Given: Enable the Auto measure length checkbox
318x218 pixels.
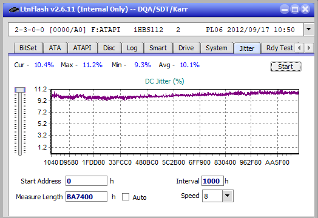Looking at the screenshot, I should click(126, 197).
